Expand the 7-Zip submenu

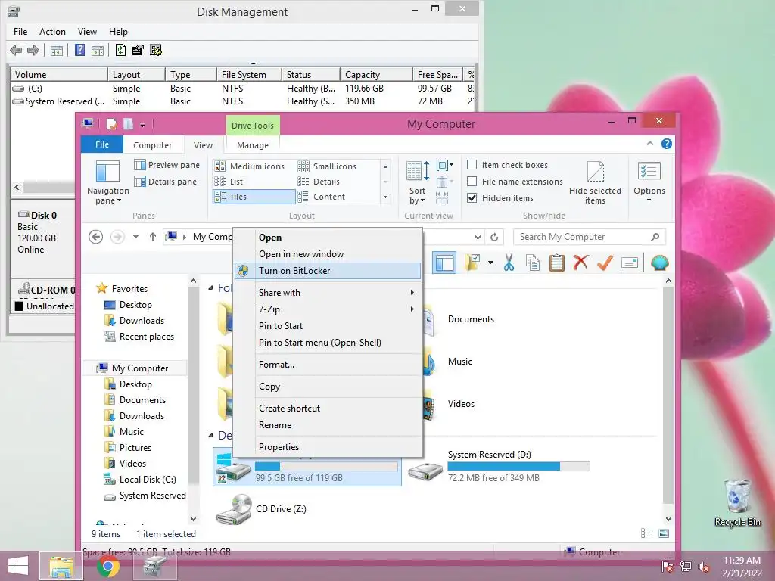pyautogui.click(x=328, y=309)
